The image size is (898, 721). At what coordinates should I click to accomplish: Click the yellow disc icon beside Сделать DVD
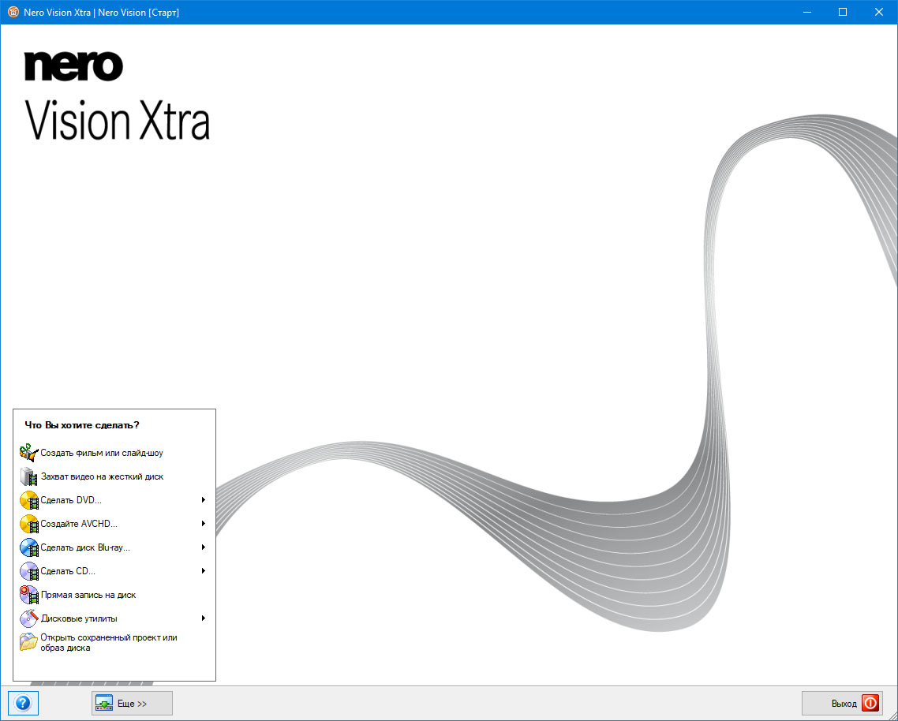(x=28, y=500)
